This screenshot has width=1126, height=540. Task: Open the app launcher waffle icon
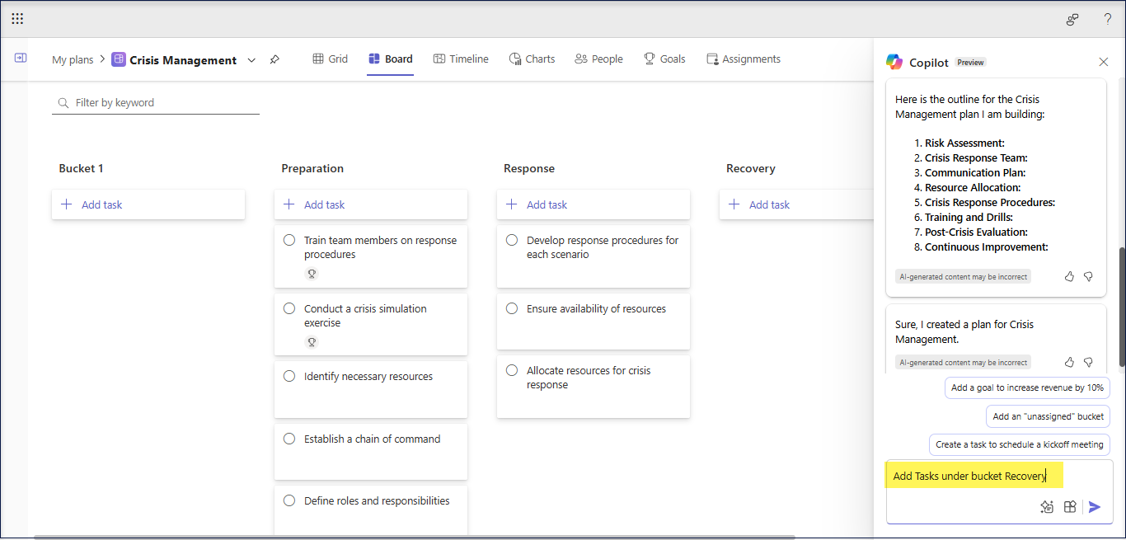coord(17,18)
